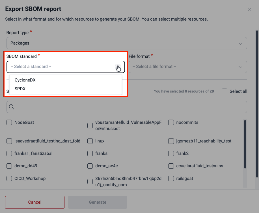Select the railsgoat resource
Image resolution: width=259 pixels, height=213 pixels.
click(x=171, y=178)
